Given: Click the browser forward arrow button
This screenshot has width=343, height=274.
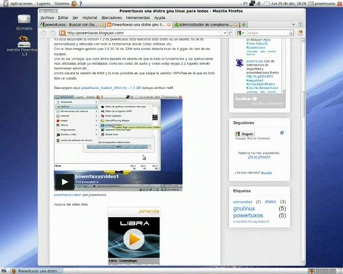Looking at the screenshot, I should click(x=53, y=33).
